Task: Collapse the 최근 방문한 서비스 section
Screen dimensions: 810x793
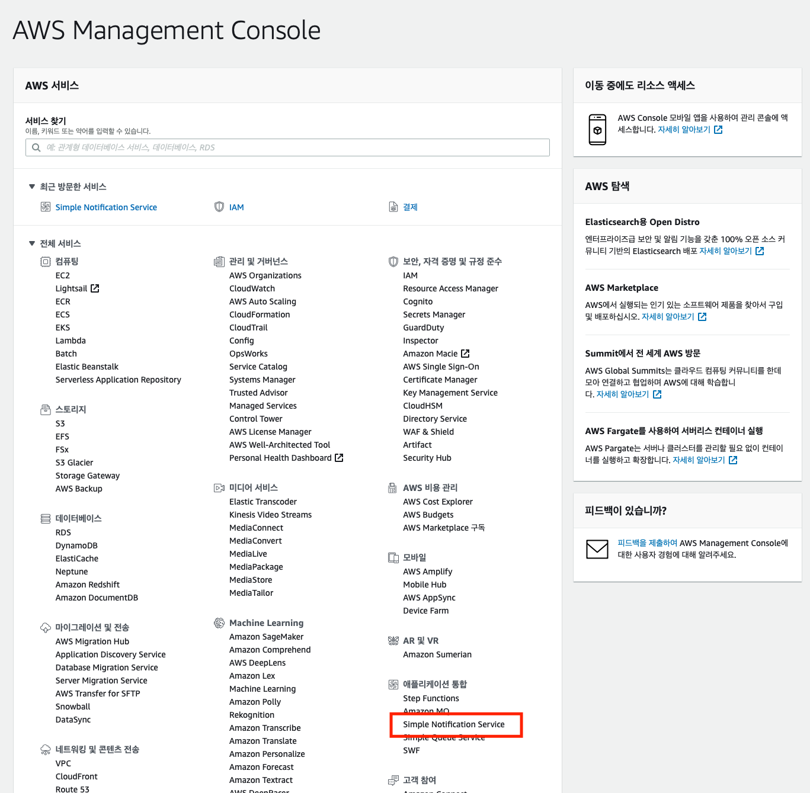Action: tap(32, 187)
